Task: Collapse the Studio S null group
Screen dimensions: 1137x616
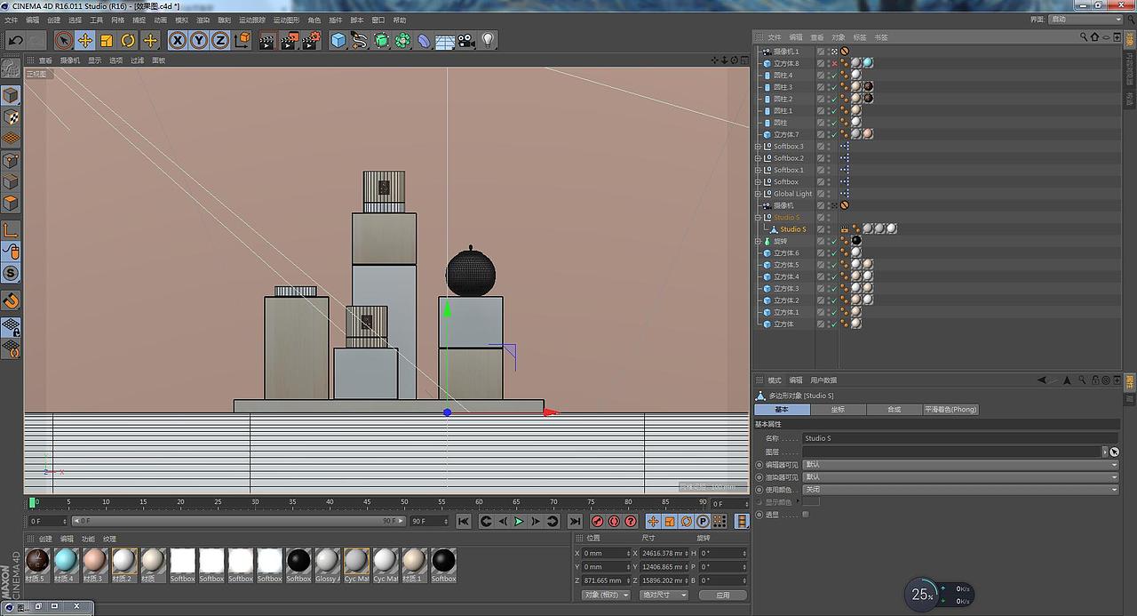Action: [758, 218]
